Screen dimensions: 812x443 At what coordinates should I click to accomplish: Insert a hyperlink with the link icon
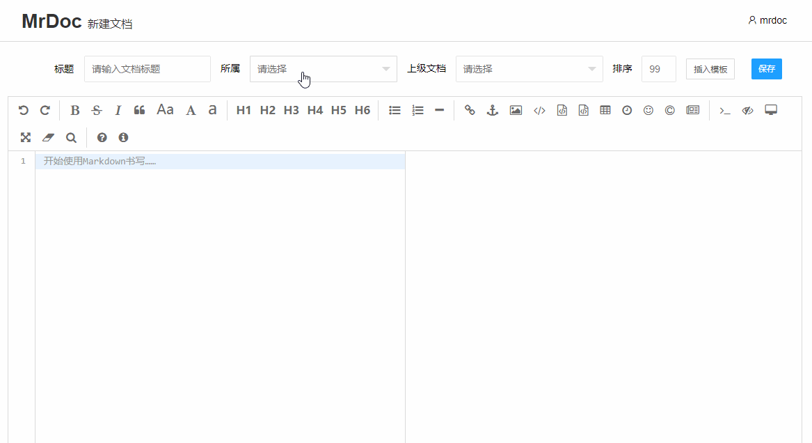(470, 110)
